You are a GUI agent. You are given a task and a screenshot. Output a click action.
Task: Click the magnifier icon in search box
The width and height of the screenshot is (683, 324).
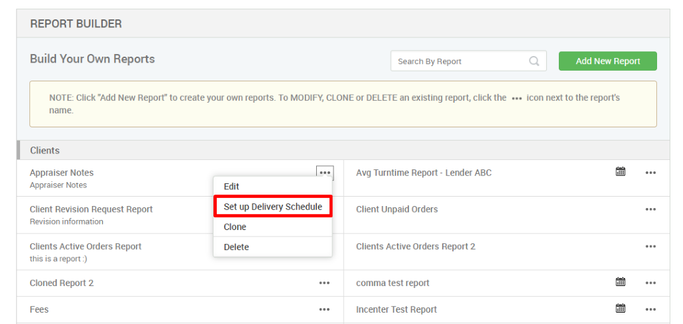coord(534,61)
